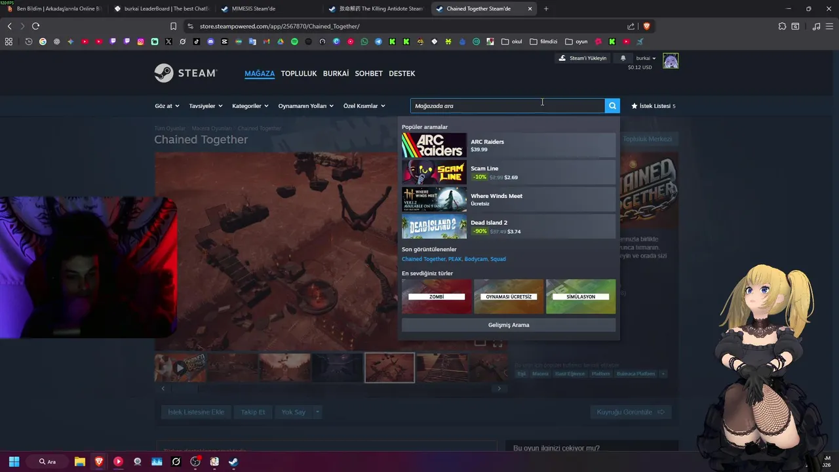Open the BURKAİ menu
The height and width of the screenshot is (472, 839).
336,73
